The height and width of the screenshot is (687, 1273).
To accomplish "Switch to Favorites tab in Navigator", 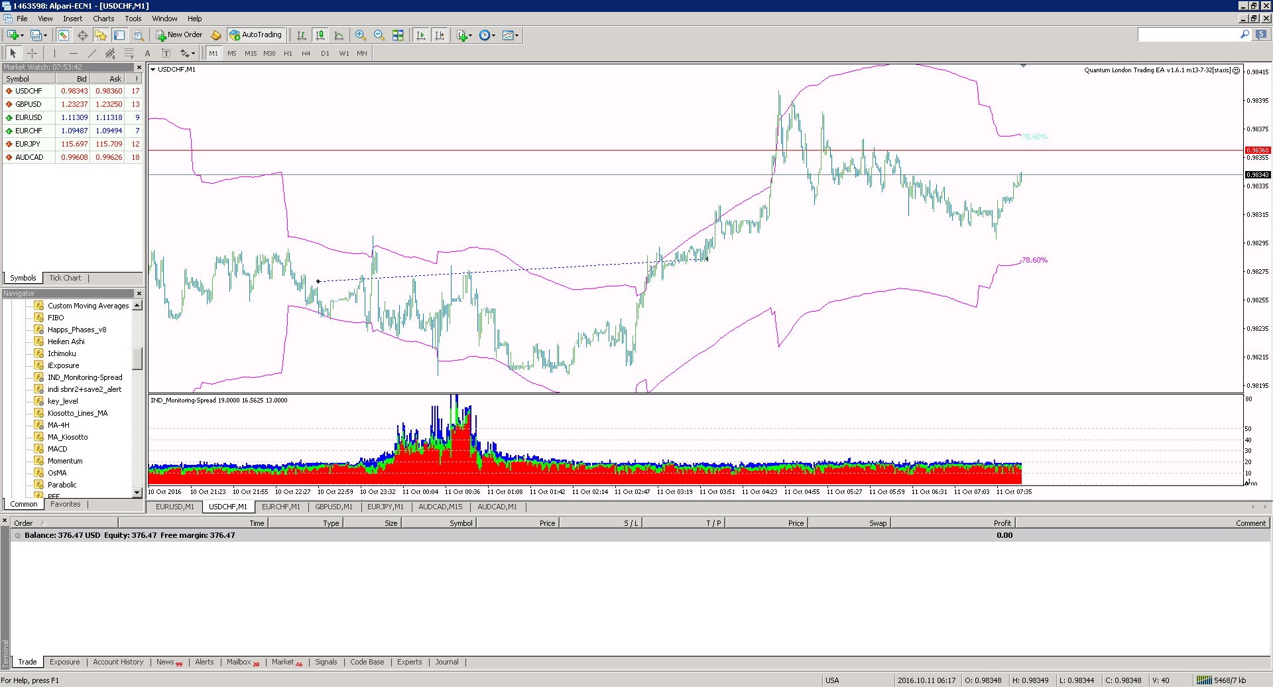I will (65, 504).
